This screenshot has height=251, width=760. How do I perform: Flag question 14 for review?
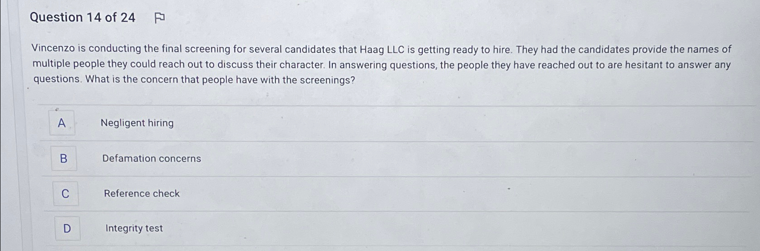pos(159,18)
